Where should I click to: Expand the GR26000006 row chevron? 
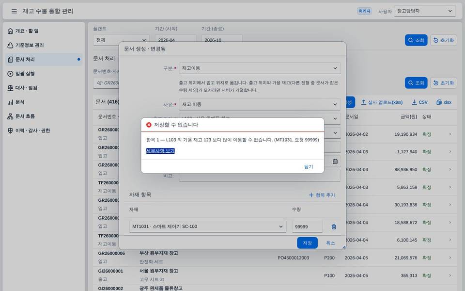point(450,258)
